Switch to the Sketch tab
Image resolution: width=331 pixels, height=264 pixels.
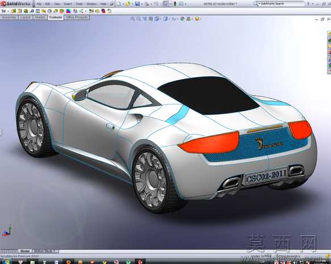40,17
